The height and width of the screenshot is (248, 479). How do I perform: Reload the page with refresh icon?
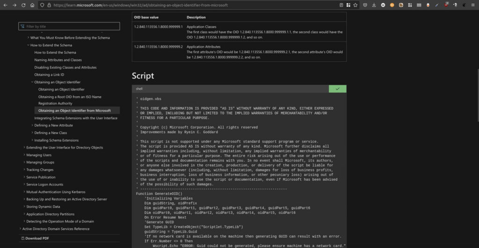click(23, 5)
